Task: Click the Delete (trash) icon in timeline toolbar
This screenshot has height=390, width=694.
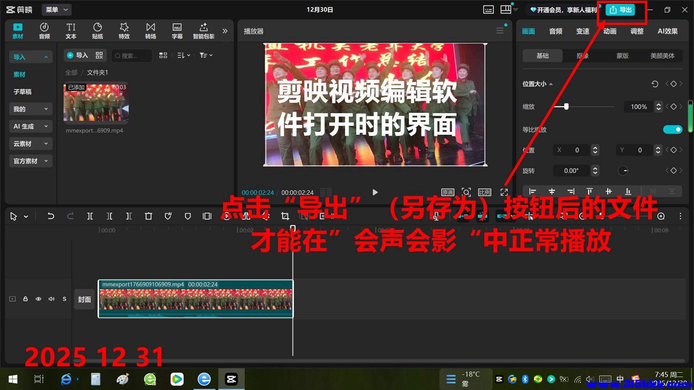Action: point(148,216)
